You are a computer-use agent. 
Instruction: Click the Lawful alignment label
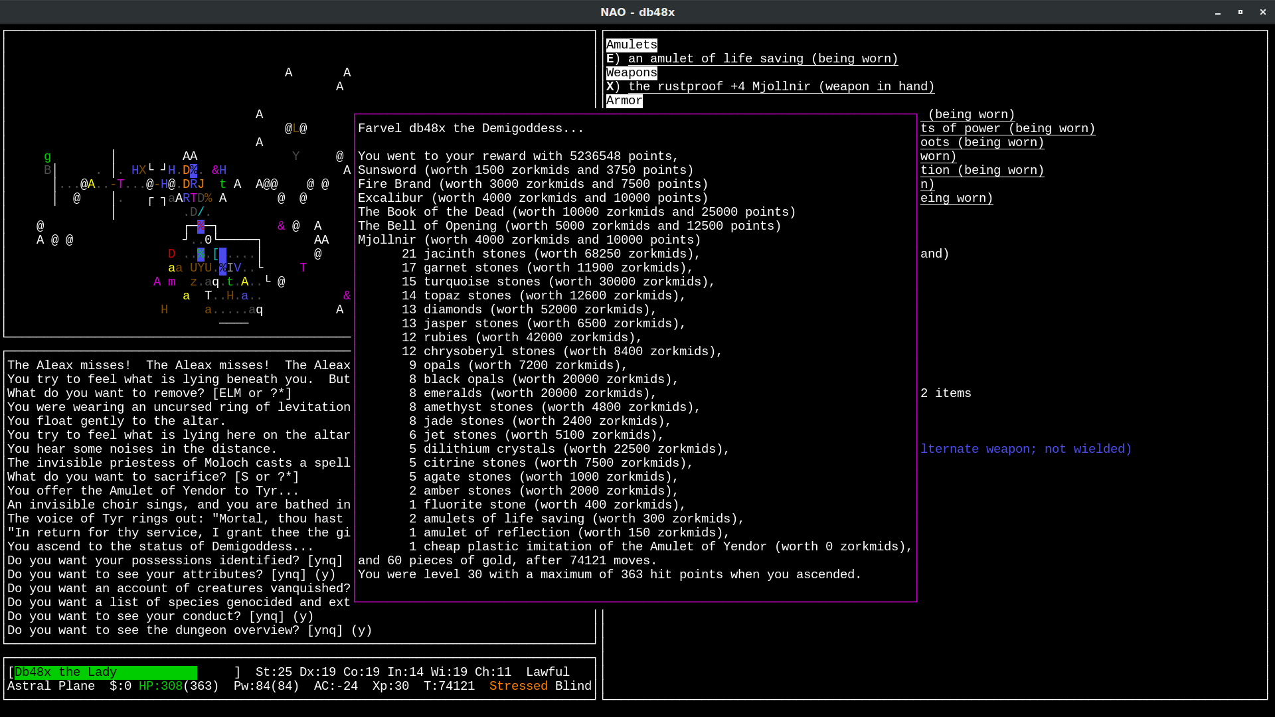pyautogui.click(x=547, y=672)
